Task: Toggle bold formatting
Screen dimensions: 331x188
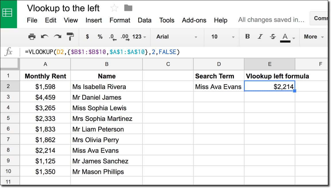Action: [x=247, y=37]
